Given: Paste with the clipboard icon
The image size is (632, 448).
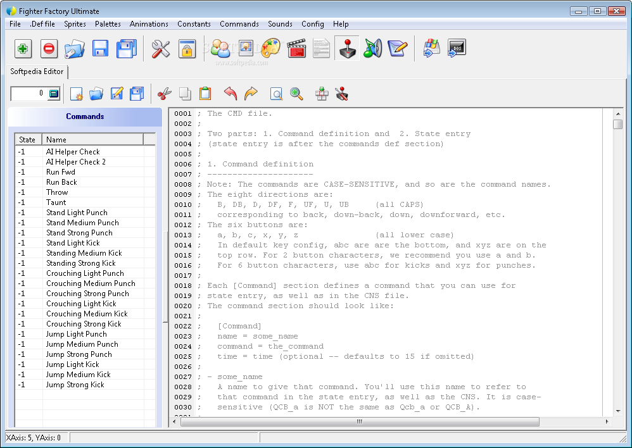Looking at the screenshot, I should coord(205,94).
